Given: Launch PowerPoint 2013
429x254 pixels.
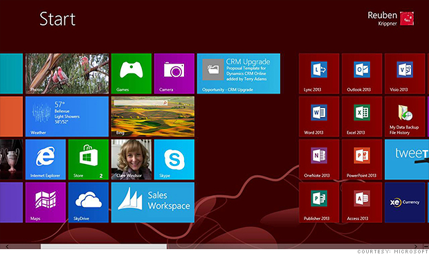Looking at the screenshot, I should (362, 159).
